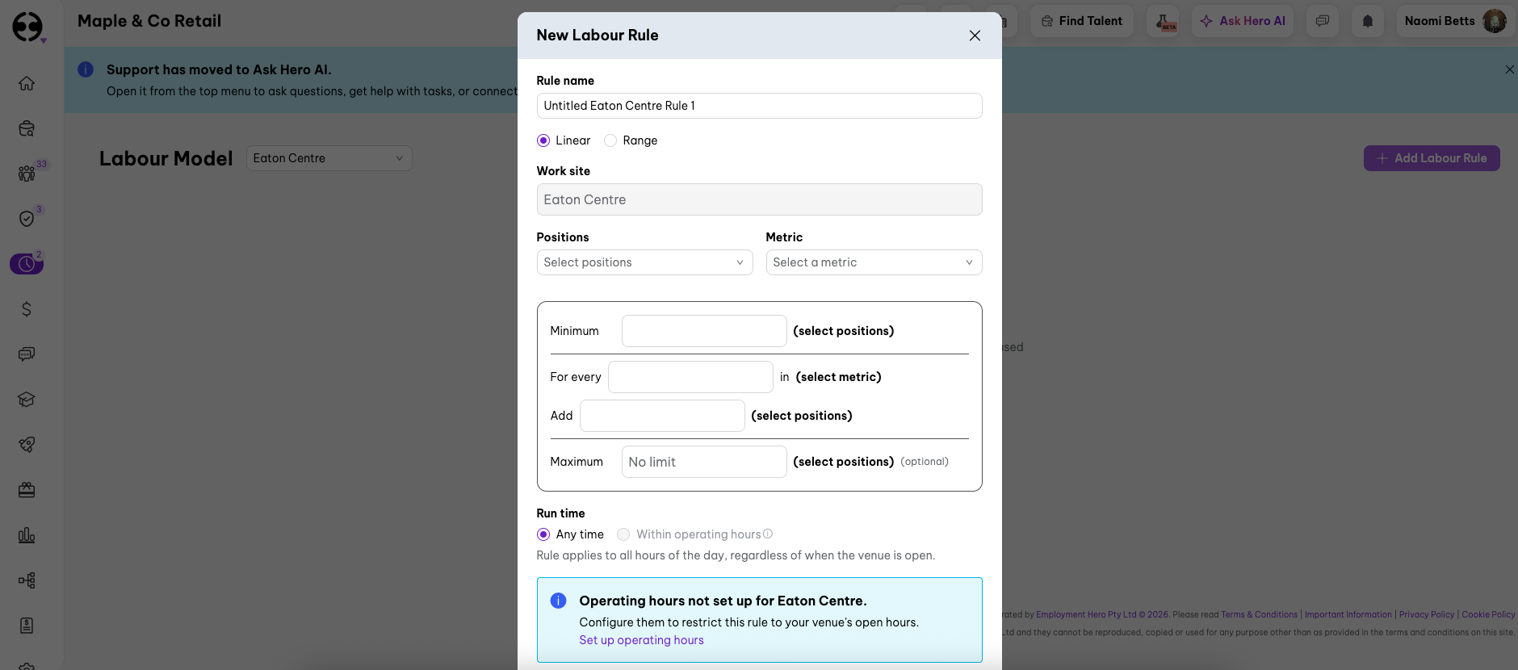
Task: Open the highlighted clock icon in sidebar
Action: point(27,264)
